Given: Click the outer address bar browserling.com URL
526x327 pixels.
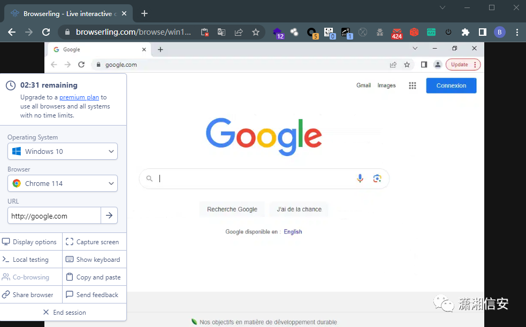Looking at the screenshot, I should point(133,32).
